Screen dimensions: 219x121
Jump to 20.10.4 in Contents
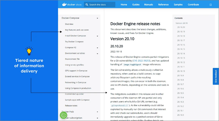180,98
